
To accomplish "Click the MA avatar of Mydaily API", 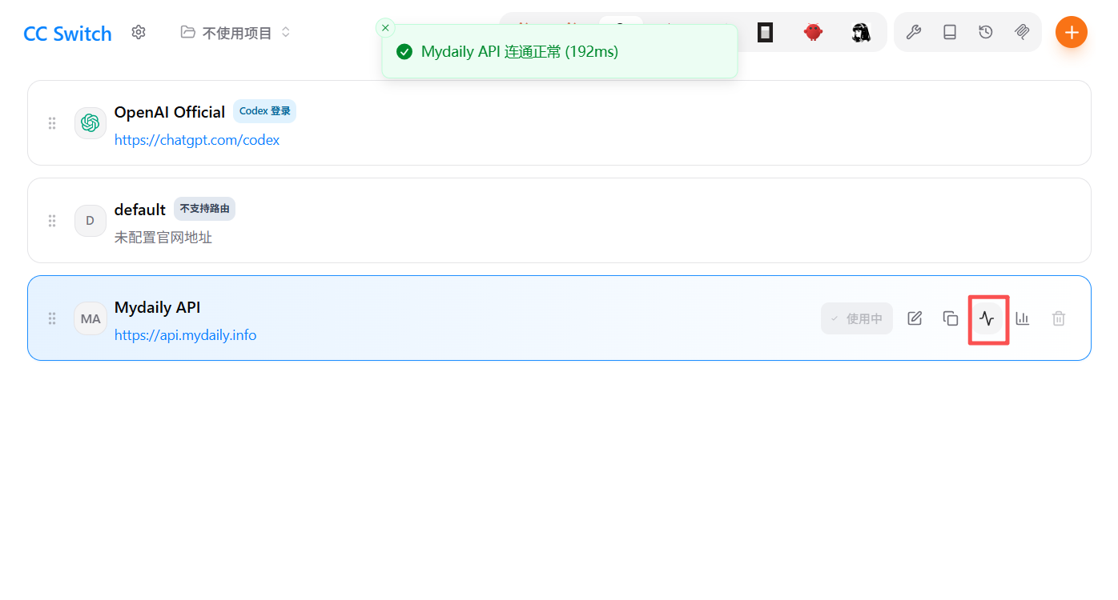I will 90,318.
